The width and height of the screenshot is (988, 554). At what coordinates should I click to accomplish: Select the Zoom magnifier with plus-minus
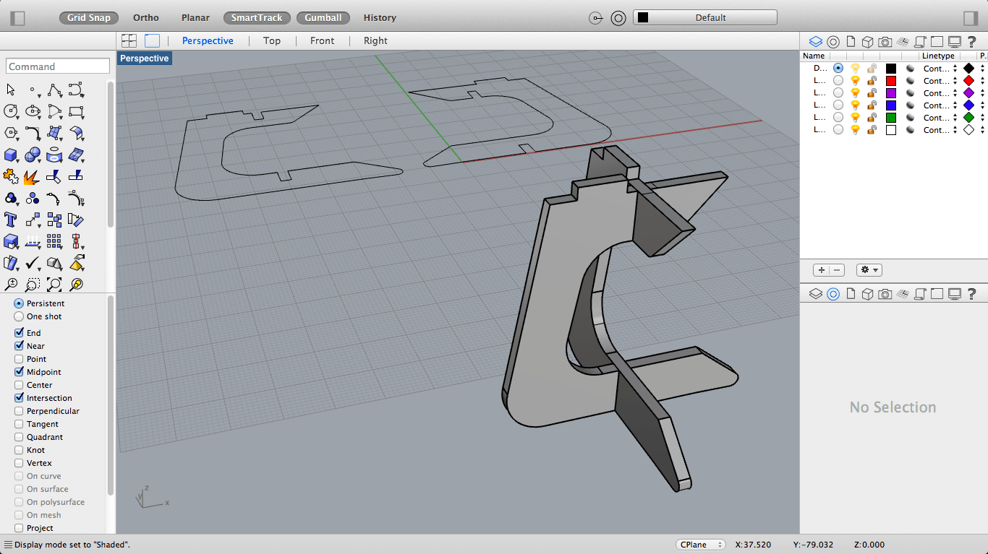(x=11, y=284)
